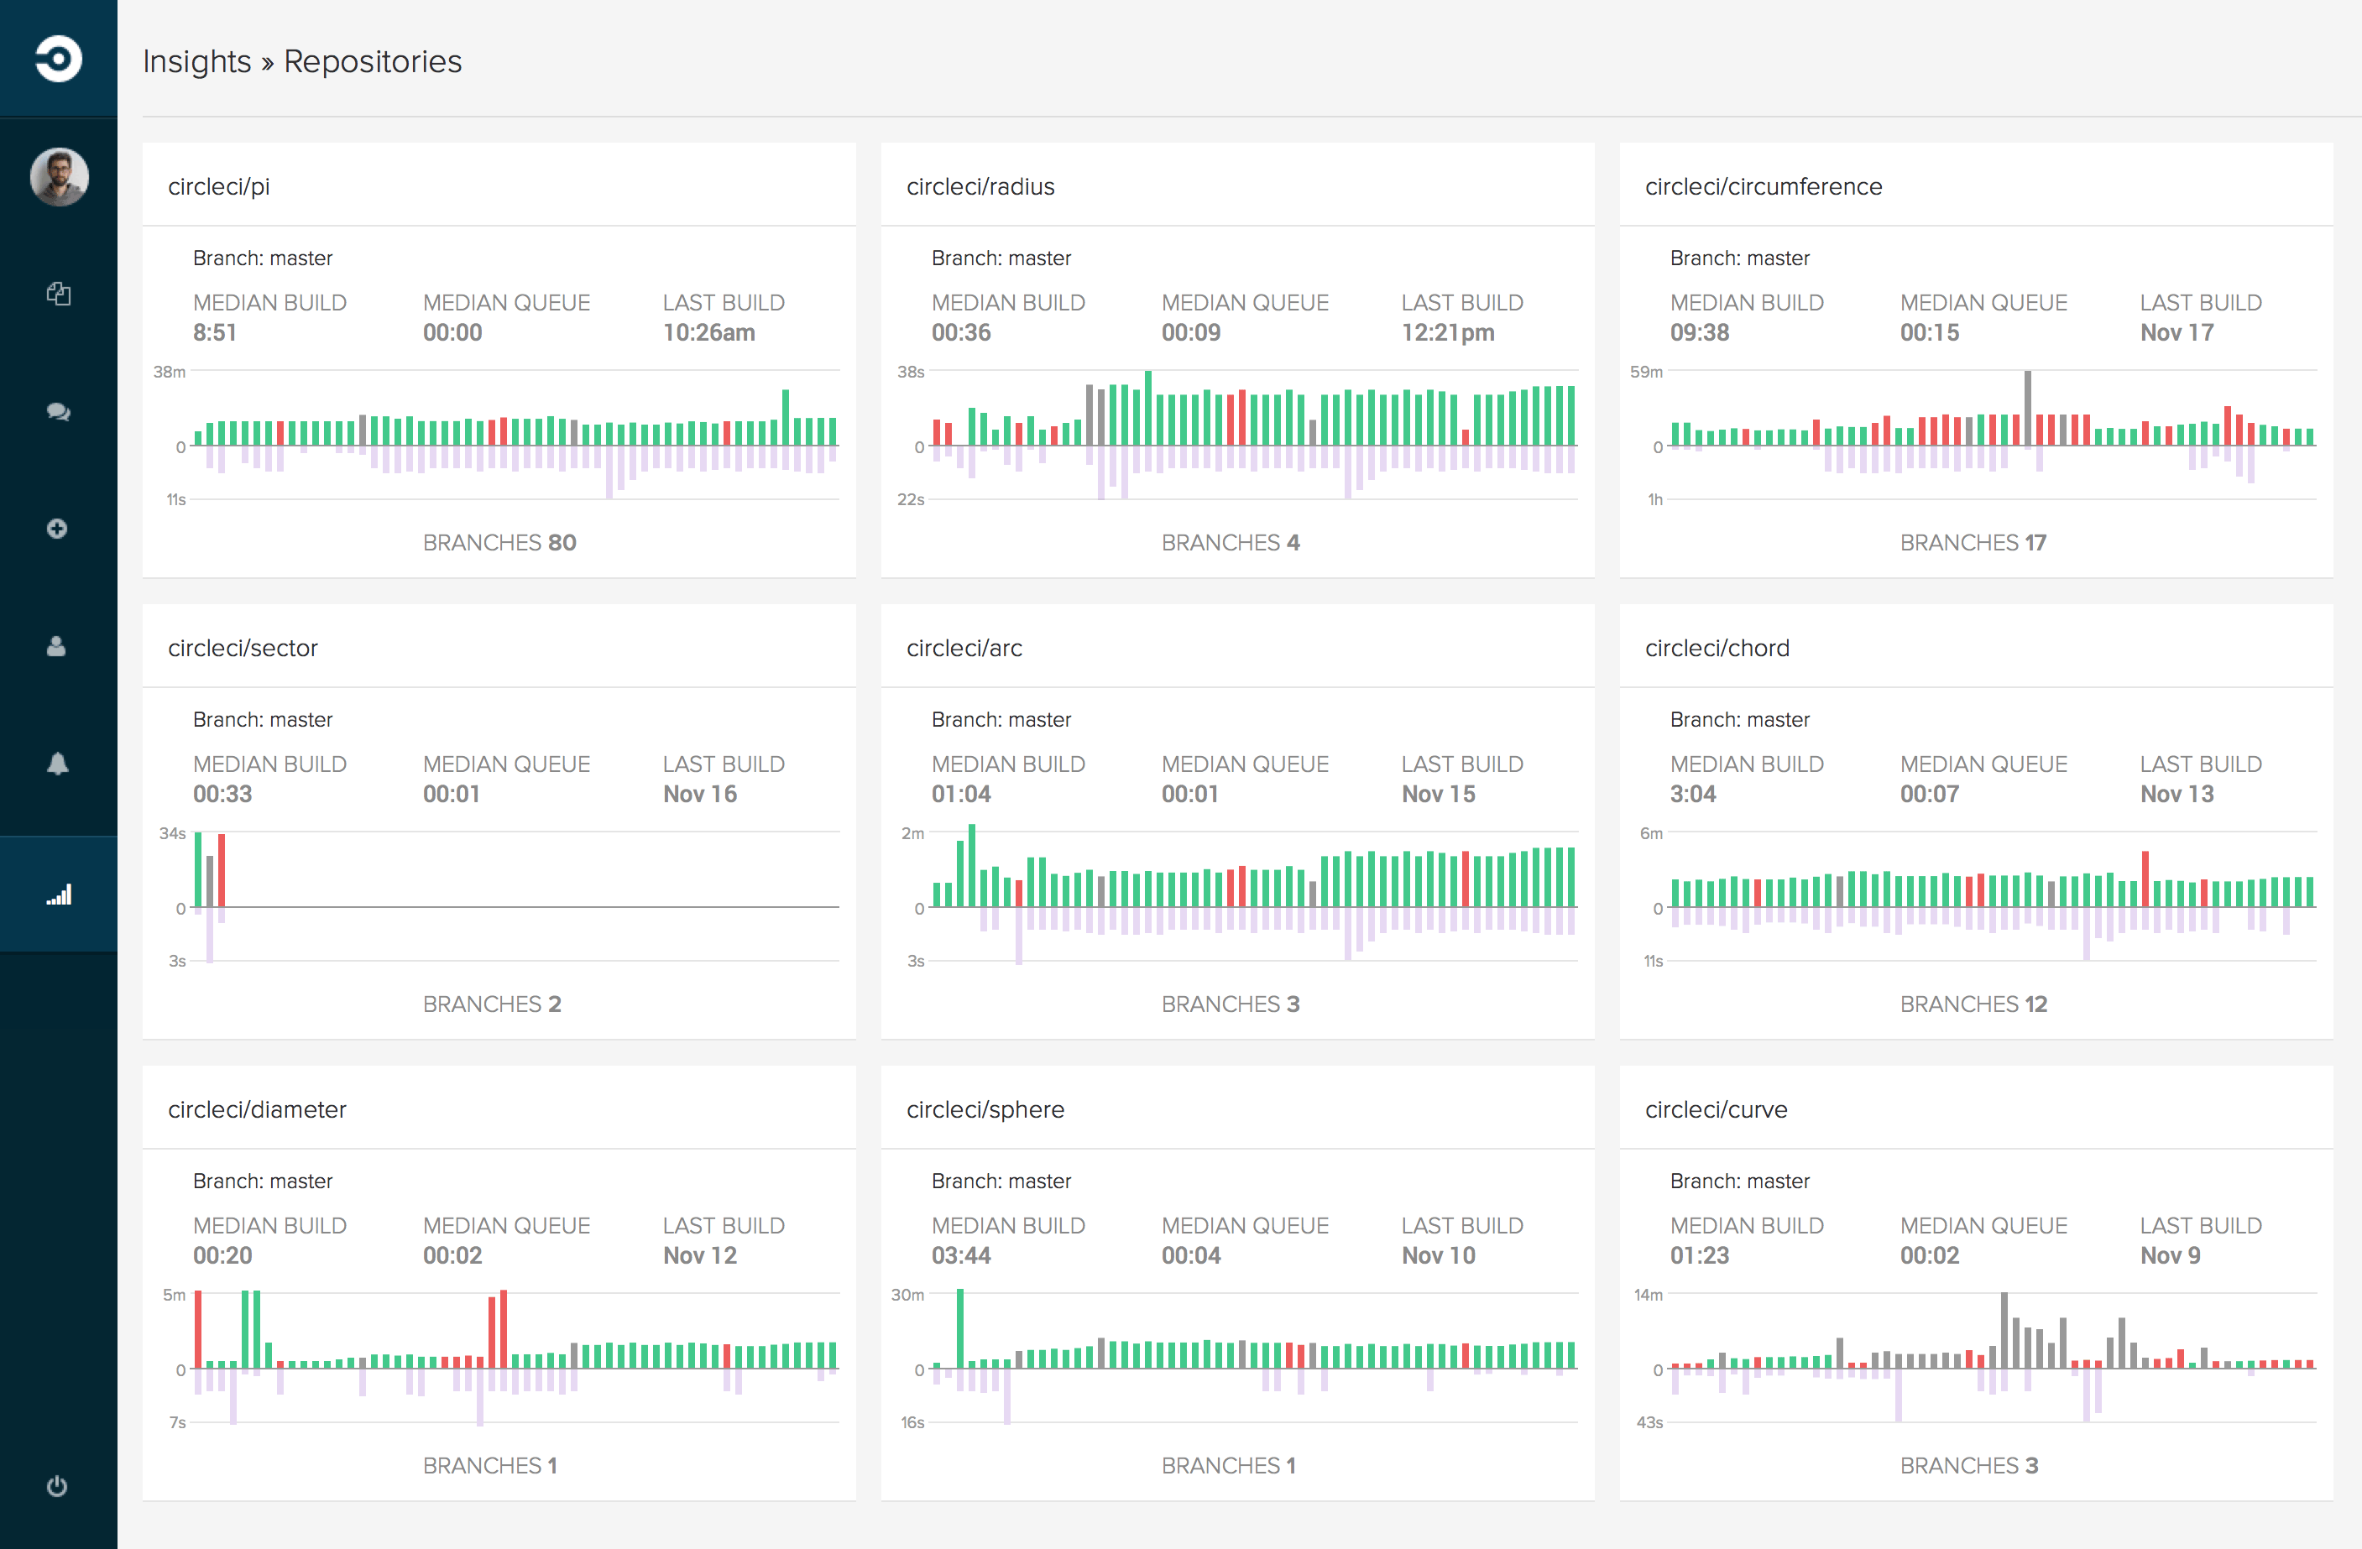
Task: Click median build 01:23 in circleci/curve
Action: point(1699,1255)
